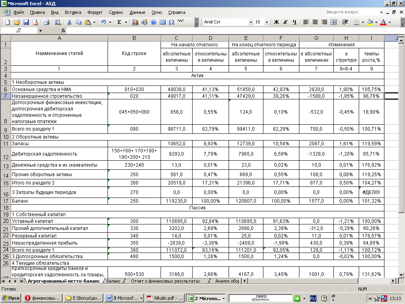
Task: Switch to Opera финансовы... taskbar button
Action: (x=43, y=298)
